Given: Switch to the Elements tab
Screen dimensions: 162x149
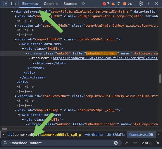Looking at the screenshot, I should [x=30, y=4].
